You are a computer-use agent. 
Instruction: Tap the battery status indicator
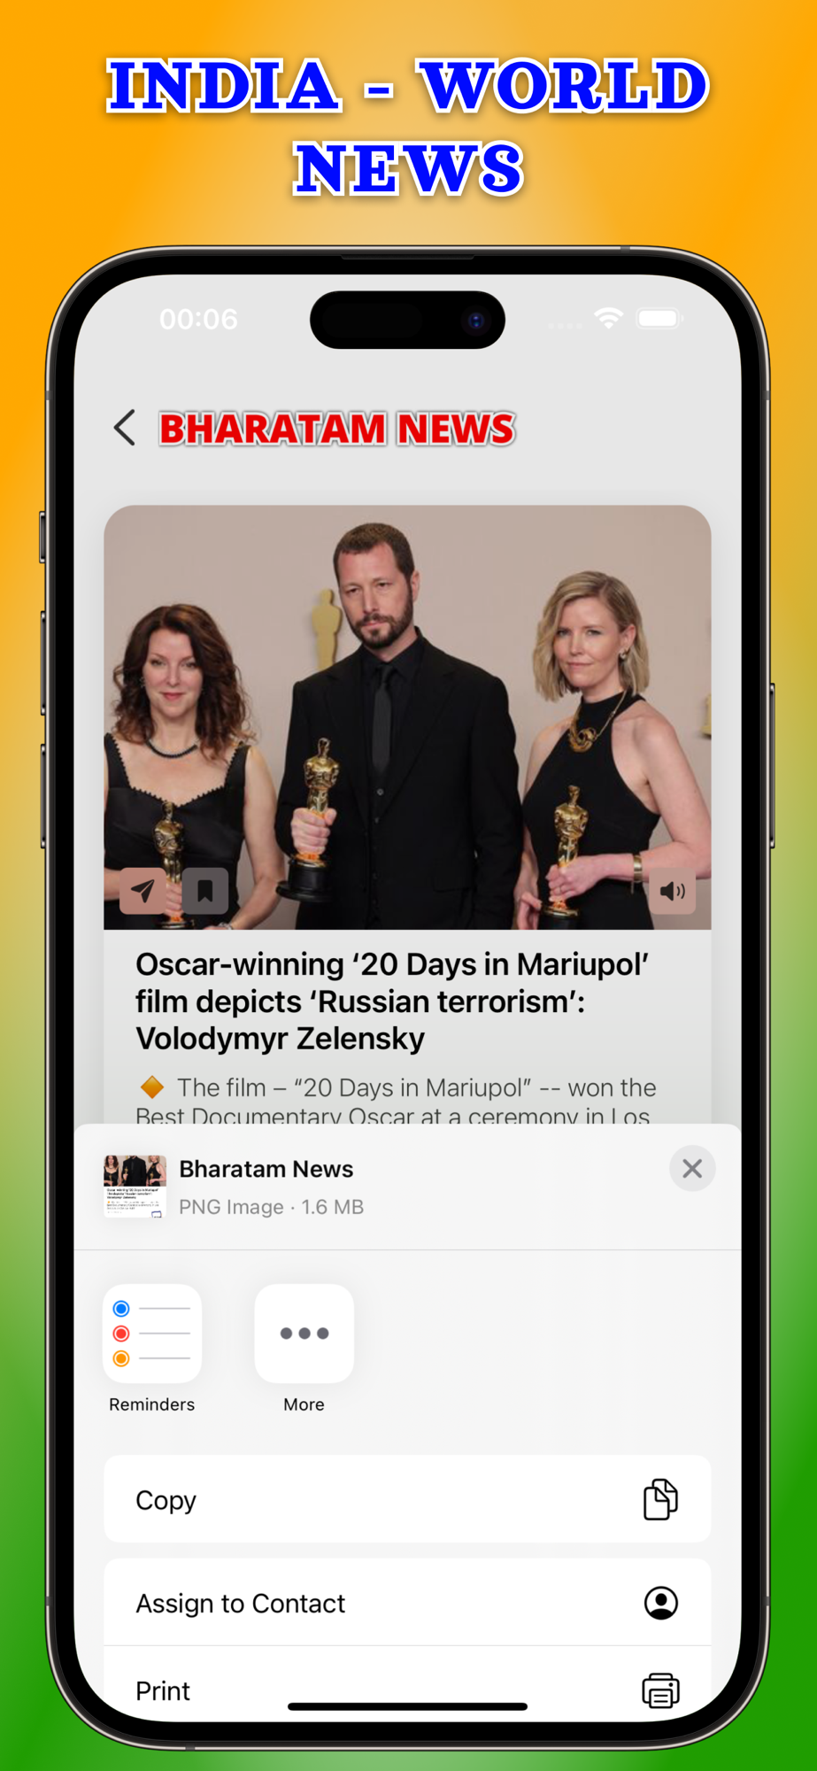[659, 319]
